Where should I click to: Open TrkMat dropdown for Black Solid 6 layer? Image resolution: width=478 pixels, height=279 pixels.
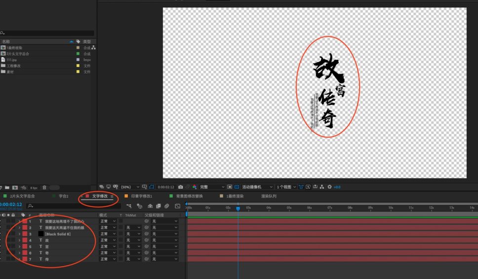(x=133, y=234)
